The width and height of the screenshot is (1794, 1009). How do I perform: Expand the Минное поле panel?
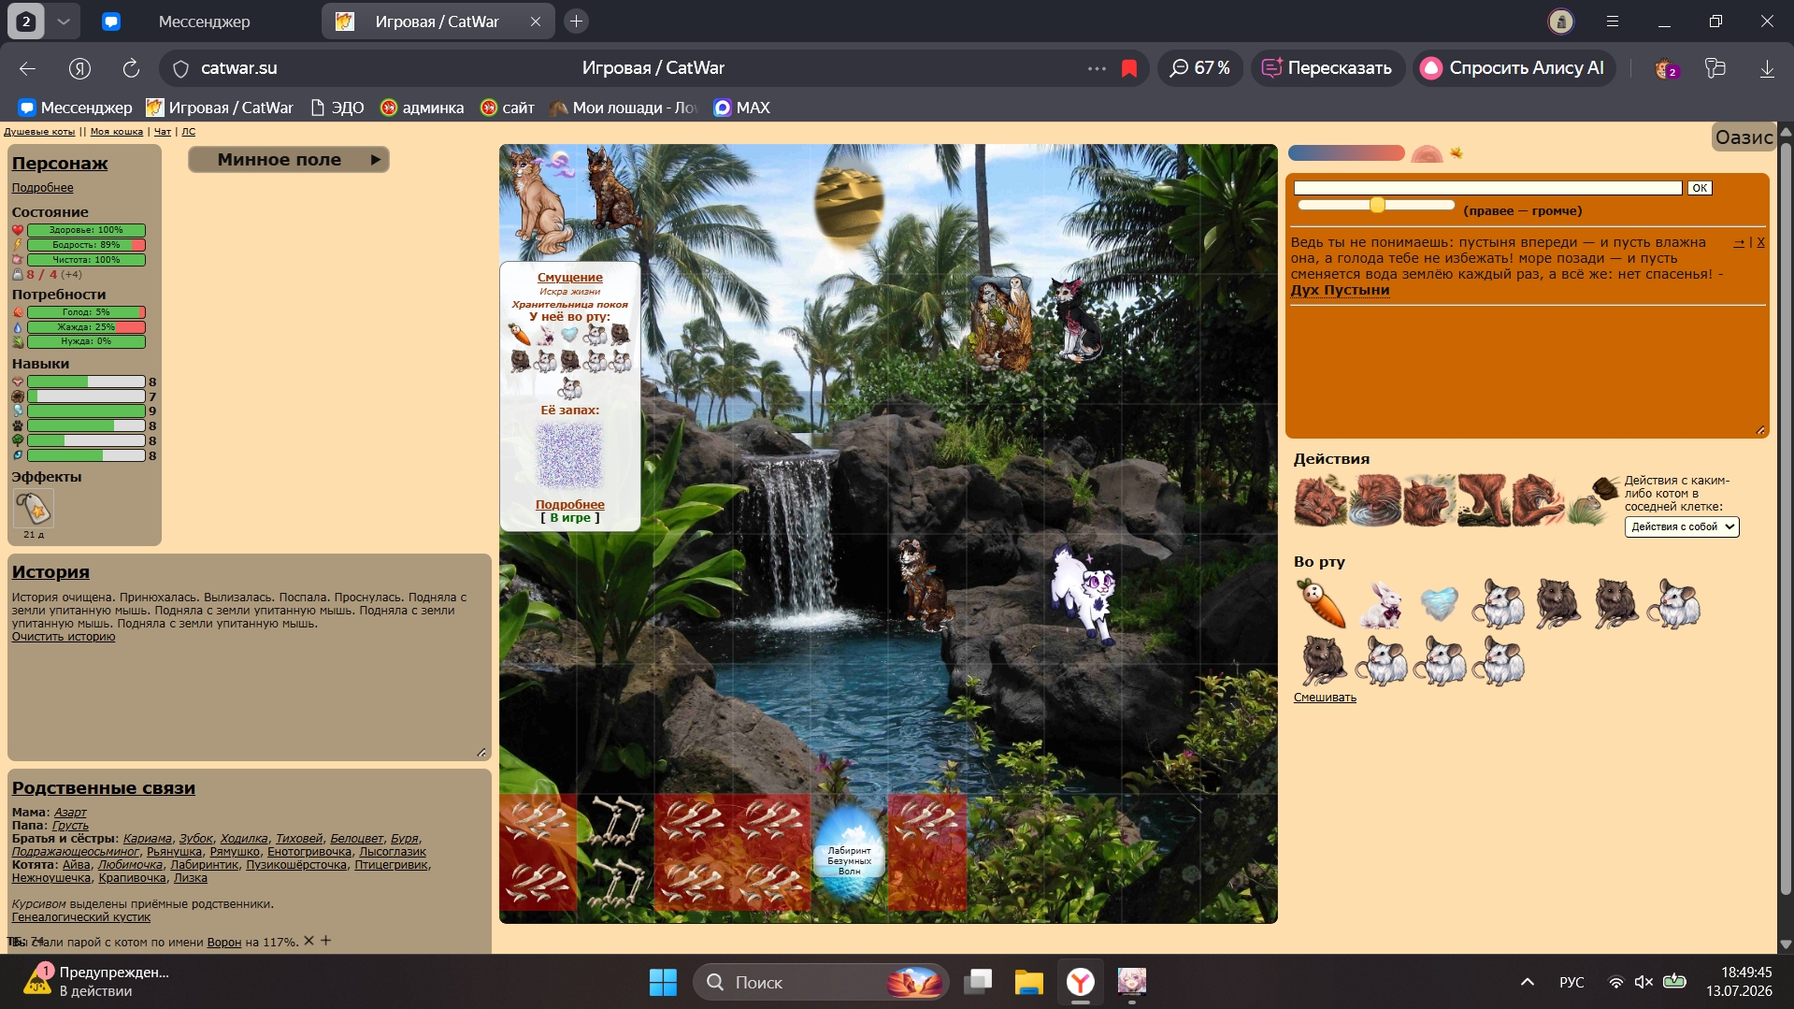tap(289, 160)
